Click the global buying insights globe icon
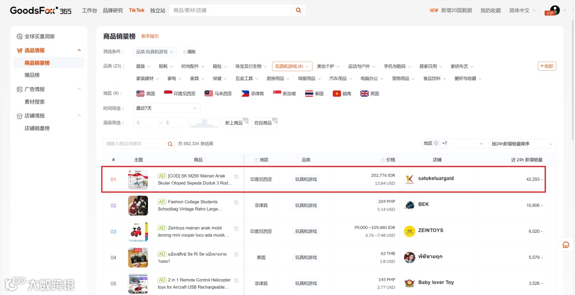 [20, 37]
